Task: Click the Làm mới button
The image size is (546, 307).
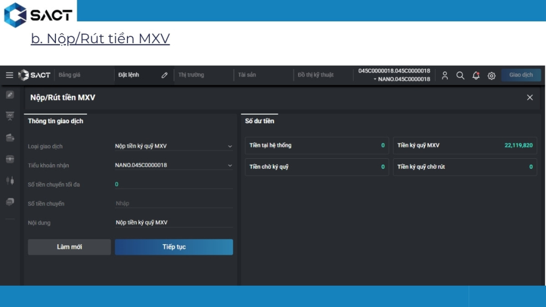Action: [x=69, y=247]
